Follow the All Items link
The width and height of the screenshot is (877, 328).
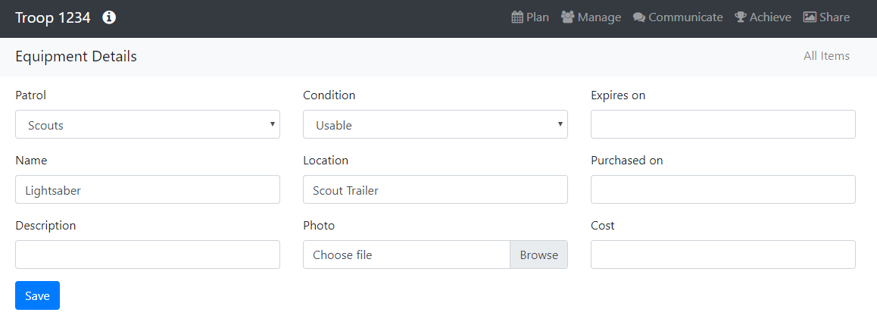click(826, 56)
